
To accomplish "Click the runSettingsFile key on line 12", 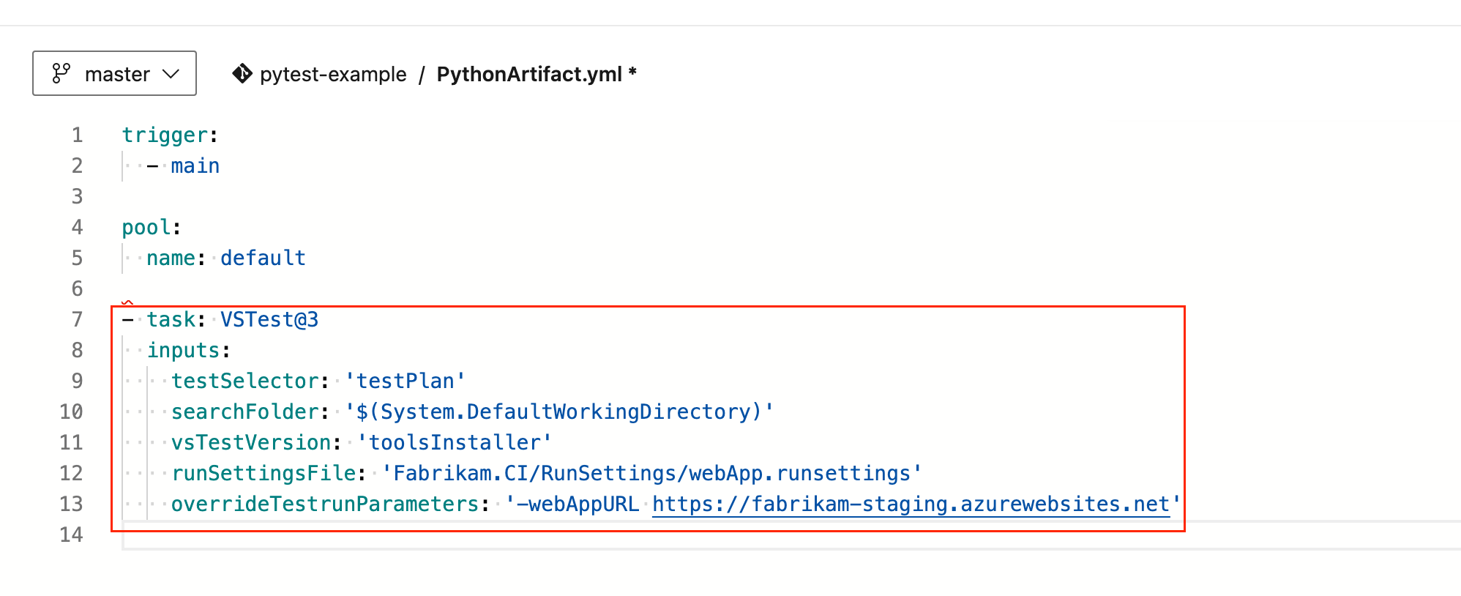I will 265,473.
